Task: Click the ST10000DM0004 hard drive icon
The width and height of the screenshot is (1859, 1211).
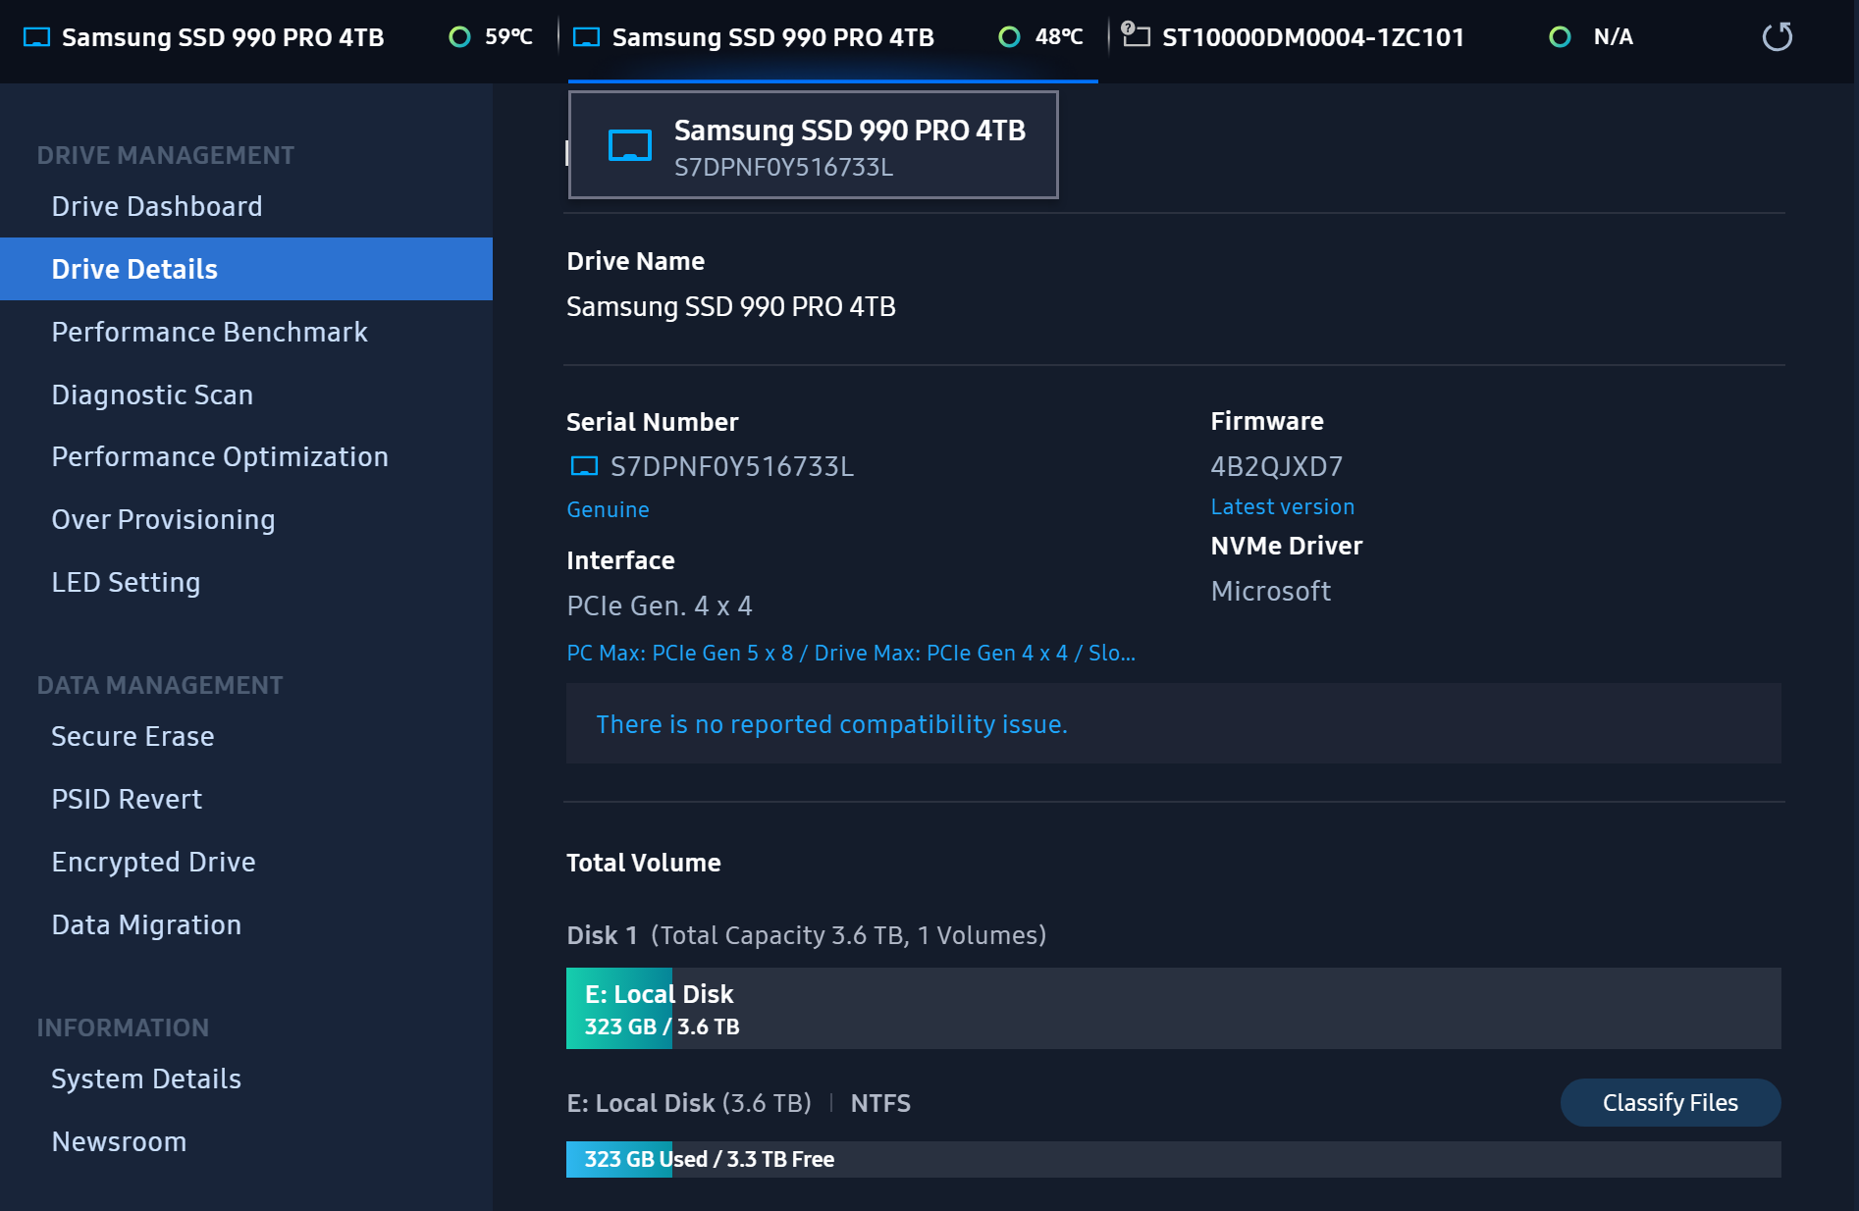Action: [1136, 35]
